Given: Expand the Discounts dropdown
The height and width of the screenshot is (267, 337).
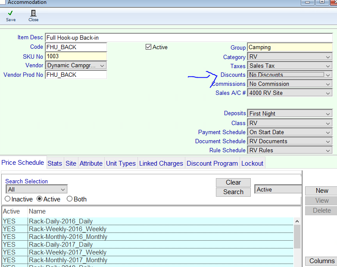Looking at the screenshot, I should [290, 75].
